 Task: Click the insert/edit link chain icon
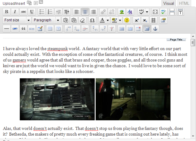(x=103, y=12)
